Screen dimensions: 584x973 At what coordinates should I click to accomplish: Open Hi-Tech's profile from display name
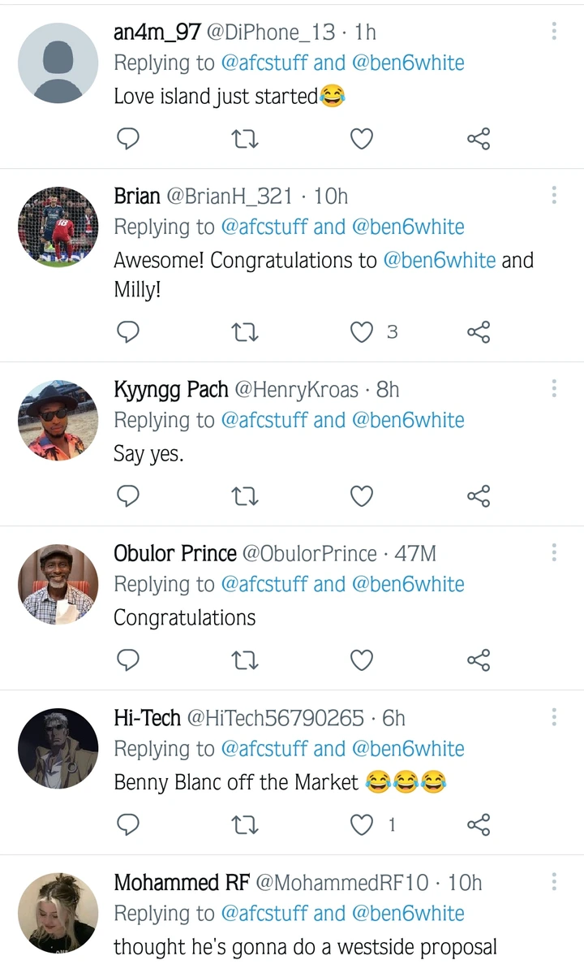point(147,718)
